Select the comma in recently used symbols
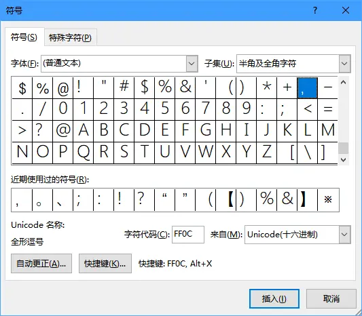 coord(22,200)
